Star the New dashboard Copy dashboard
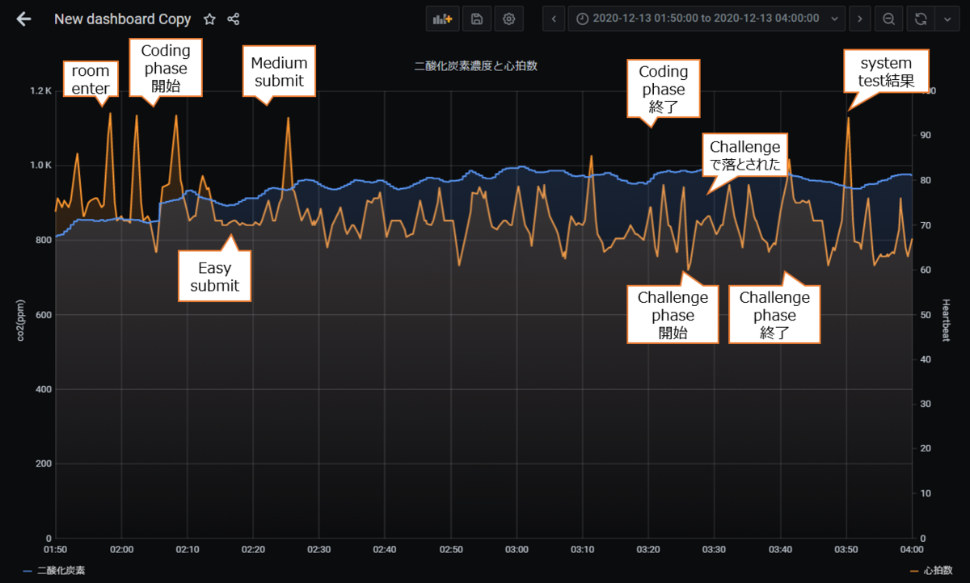 pyautogui.click(x=209, y=19)
